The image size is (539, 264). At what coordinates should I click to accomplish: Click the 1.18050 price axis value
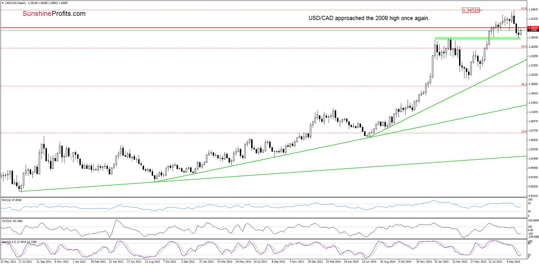[533, 84]
